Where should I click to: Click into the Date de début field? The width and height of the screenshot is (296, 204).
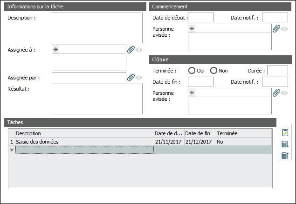tap(200, 18)
